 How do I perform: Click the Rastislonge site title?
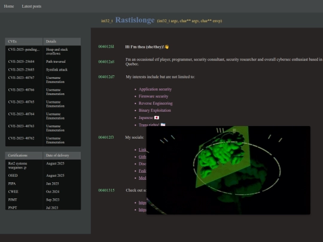click(x=135, y=20)
